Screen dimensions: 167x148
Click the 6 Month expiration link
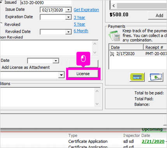(x=81, y=31)
